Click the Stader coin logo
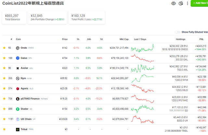The width and height of the screenshot is (208, 135). point(18,109)
